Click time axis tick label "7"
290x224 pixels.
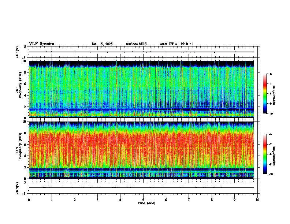[x=189, y=199]
